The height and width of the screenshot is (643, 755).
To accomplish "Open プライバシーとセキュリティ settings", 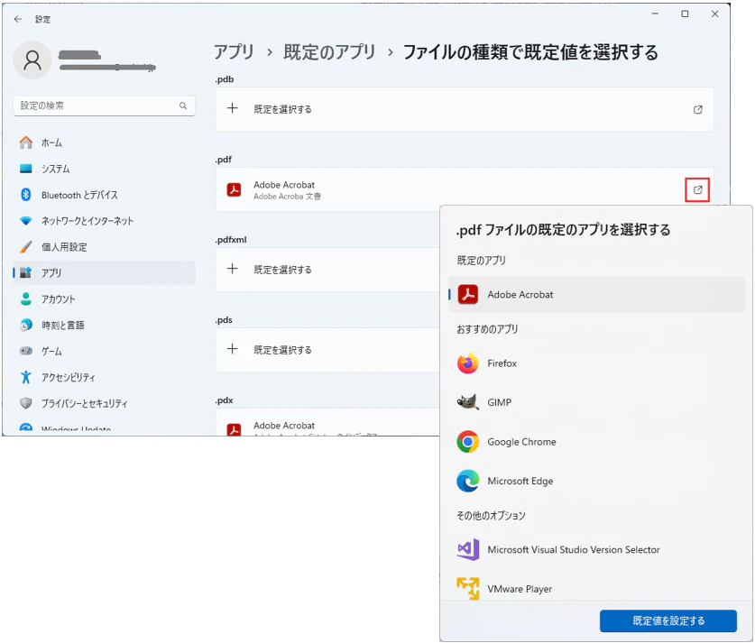I will click(104, 403).
